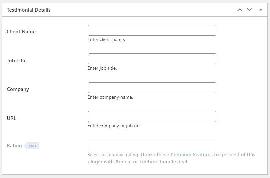Click the 'Enter company name.' hint text
Screen dimensions: 270x178
point(110,97)
